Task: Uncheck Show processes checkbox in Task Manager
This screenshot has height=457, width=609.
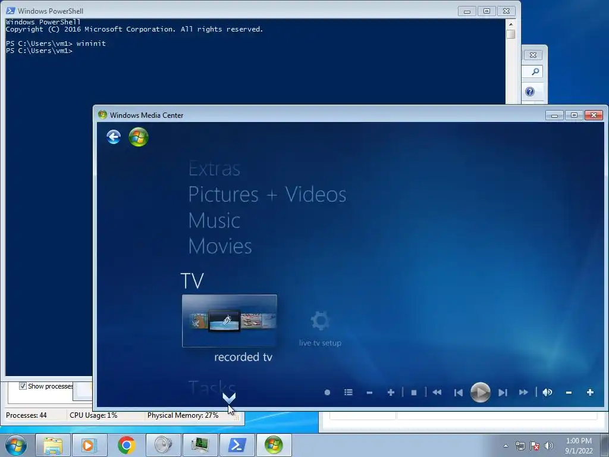Action: tap(23, 386)
